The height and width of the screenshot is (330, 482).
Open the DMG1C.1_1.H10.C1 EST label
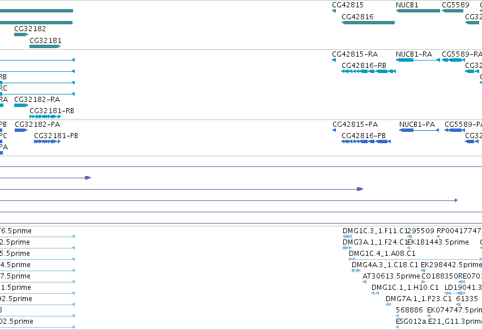tap(405, 288)
